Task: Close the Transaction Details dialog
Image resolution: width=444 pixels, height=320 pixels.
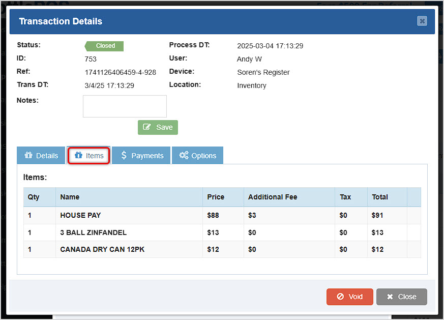Action: click(x=401, y=297)
